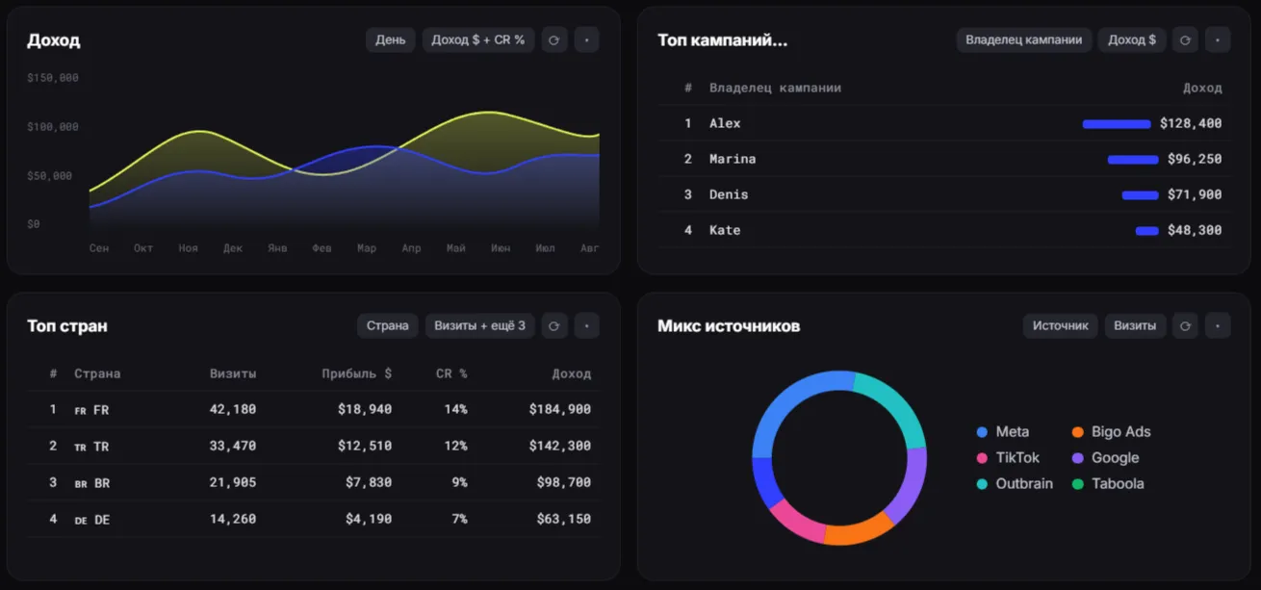The image size is (1261, 590).
Task: Click the TR flag icon in countries table
Action: click(x=80, y=447)
